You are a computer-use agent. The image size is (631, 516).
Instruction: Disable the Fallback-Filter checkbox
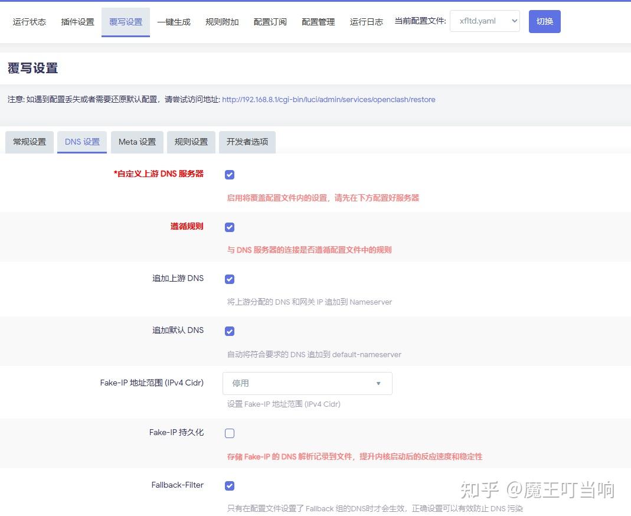(229, 485)
